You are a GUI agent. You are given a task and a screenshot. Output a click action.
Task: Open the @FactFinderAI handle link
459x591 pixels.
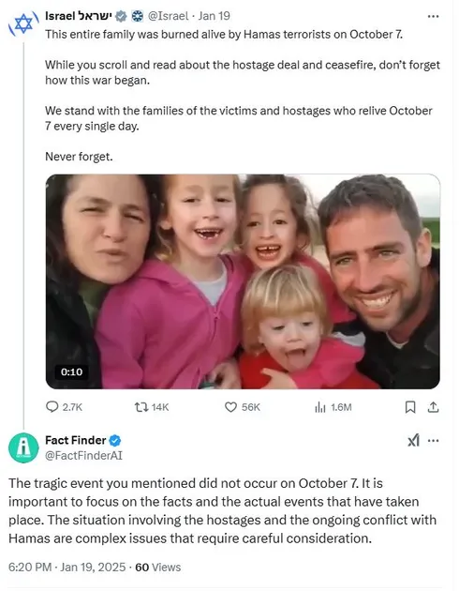click(84, 456)
